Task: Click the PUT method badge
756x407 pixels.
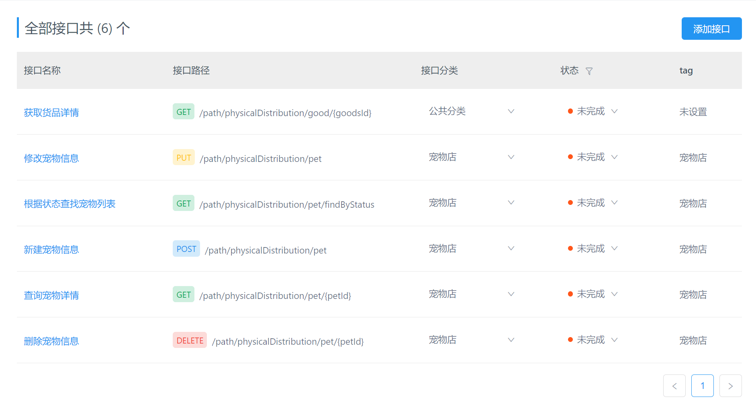Action: pyautogui.click(x=183, y=157)
